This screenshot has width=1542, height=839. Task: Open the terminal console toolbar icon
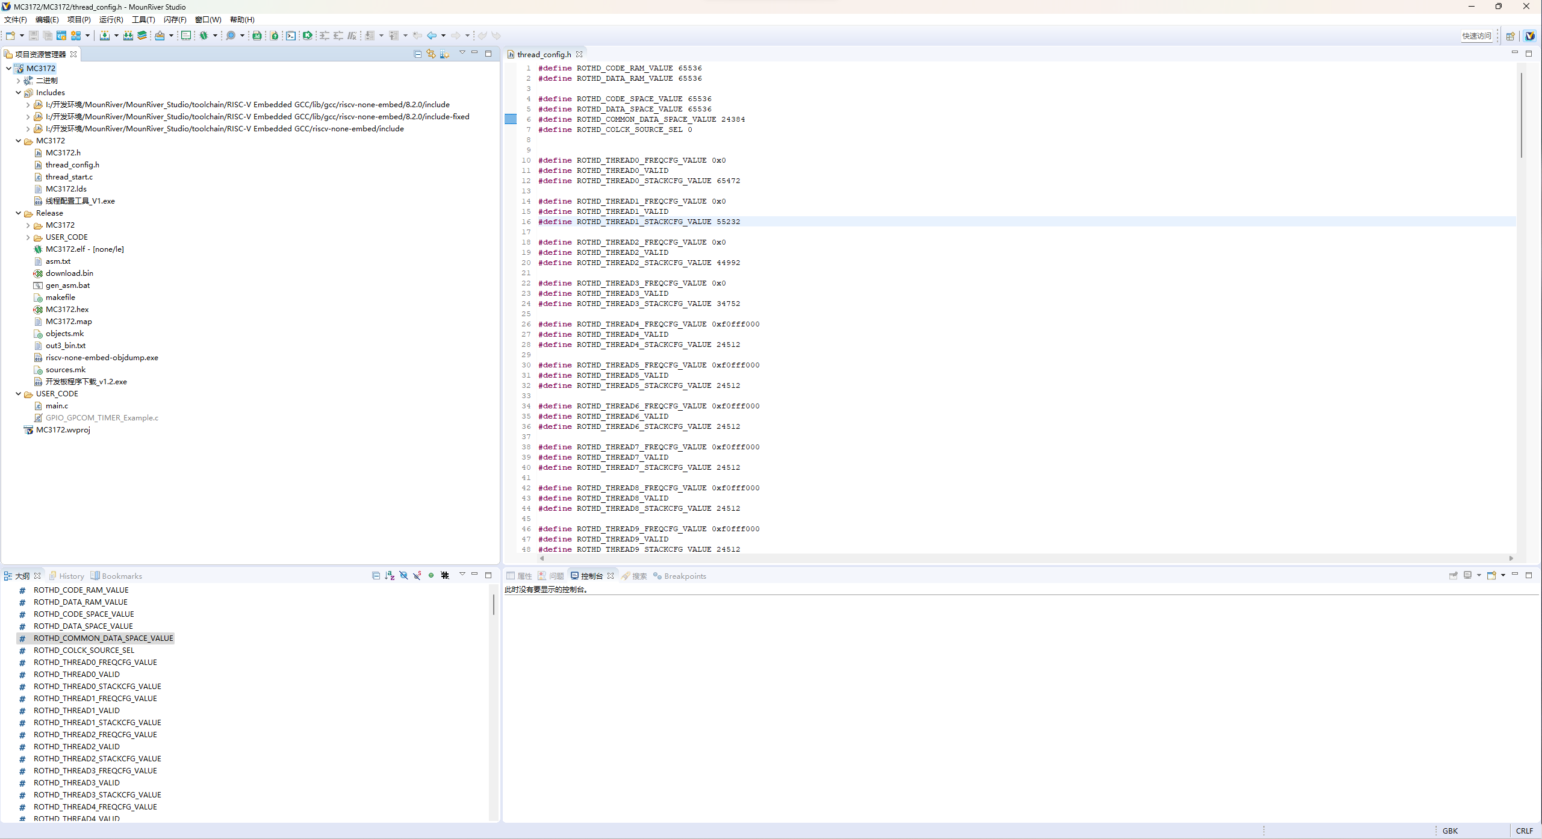[x=291, y=36]
